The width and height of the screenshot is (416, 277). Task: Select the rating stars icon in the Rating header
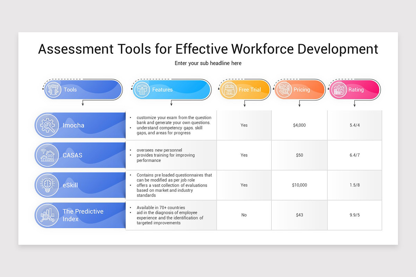(339, 89)
